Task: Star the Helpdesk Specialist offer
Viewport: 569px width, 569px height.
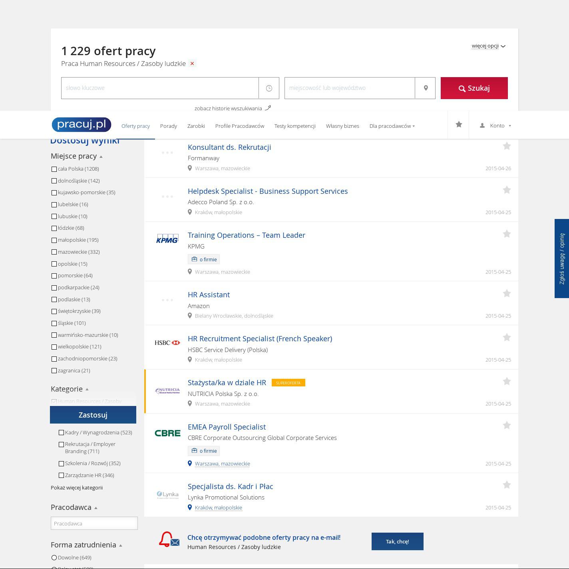Action: point(507,190)
